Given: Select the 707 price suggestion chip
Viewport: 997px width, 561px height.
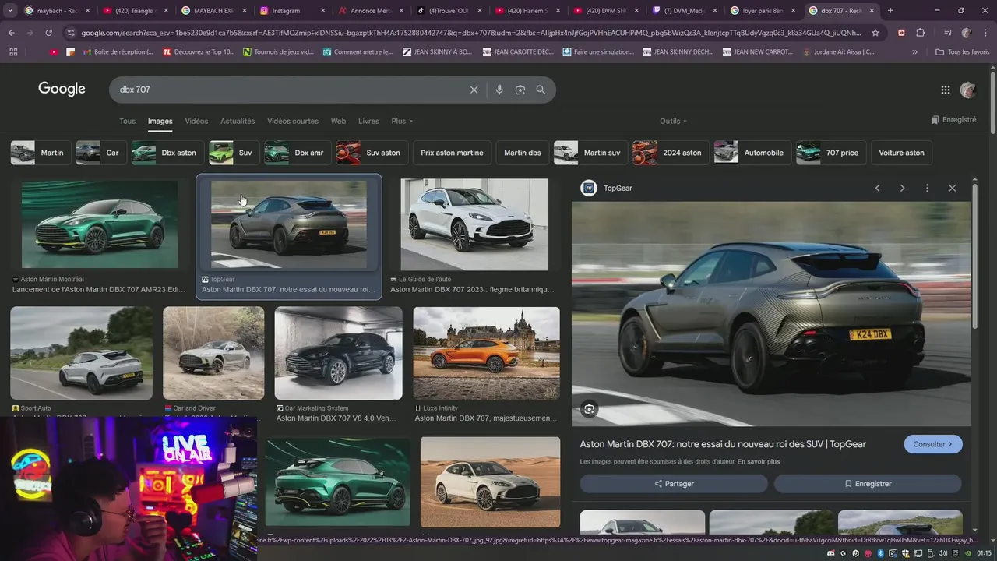Looking at the screenshot, I should (x=831, y=153).
